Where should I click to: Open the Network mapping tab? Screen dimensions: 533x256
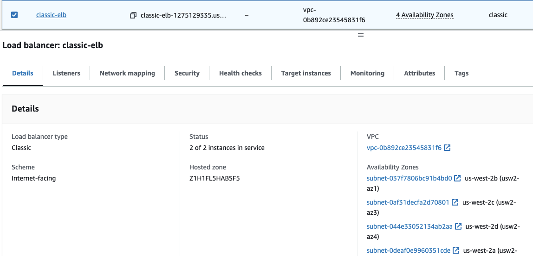pyautogui.click(x=127, y=73)
